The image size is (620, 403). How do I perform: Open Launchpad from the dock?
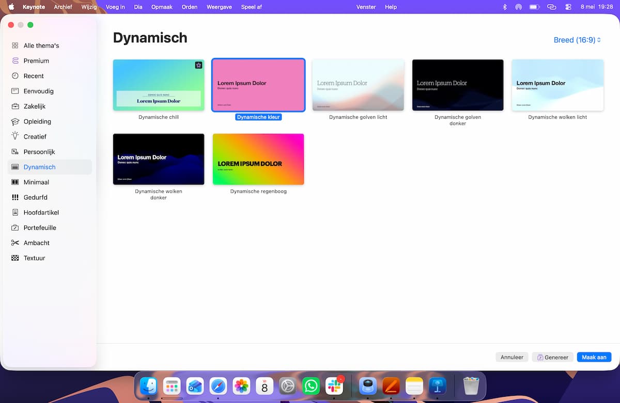[x=172, y=385]
